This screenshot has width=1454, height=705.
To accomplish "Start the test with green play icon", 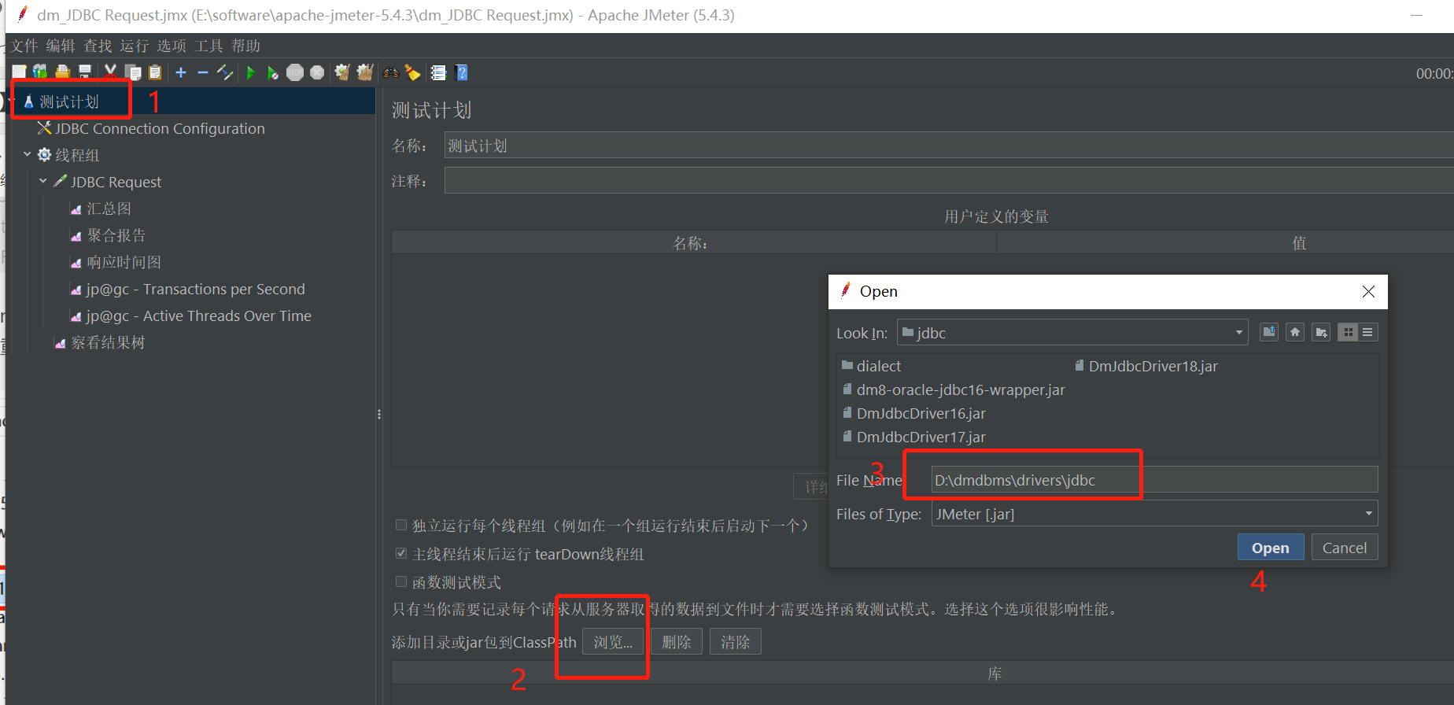I will 251,72.
